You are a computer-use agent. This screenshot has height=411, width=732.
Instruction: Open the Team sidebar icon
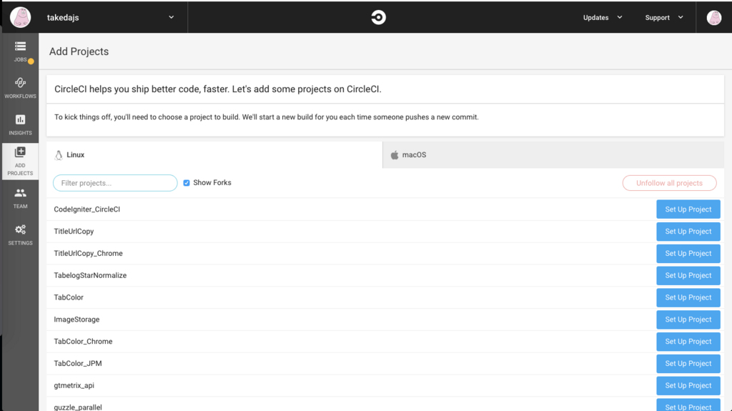click(20, 193)
